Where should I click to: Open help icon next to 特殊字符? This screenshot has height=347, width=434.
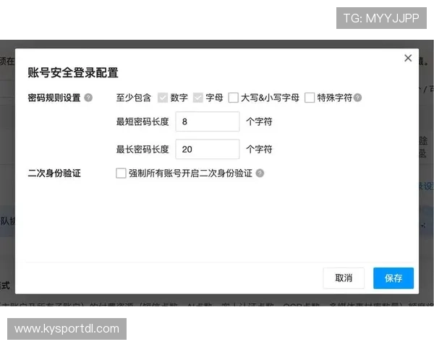click(x=357, y=98)
